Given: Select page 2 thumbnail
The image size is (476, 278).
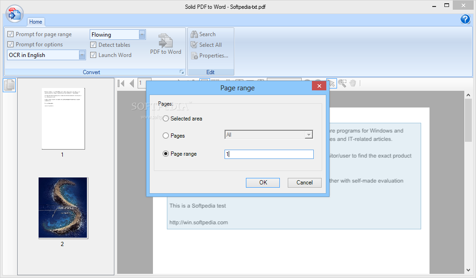Looking at the screenshot, I should point(63,208).
